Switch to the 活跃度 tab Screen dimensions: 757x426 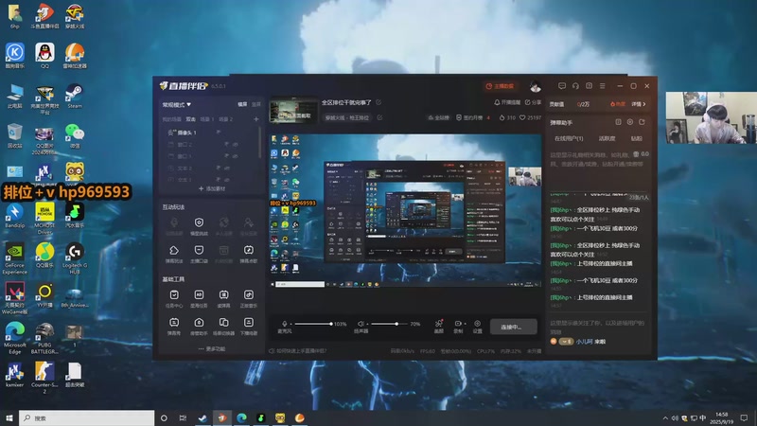(x=607, y=138)
